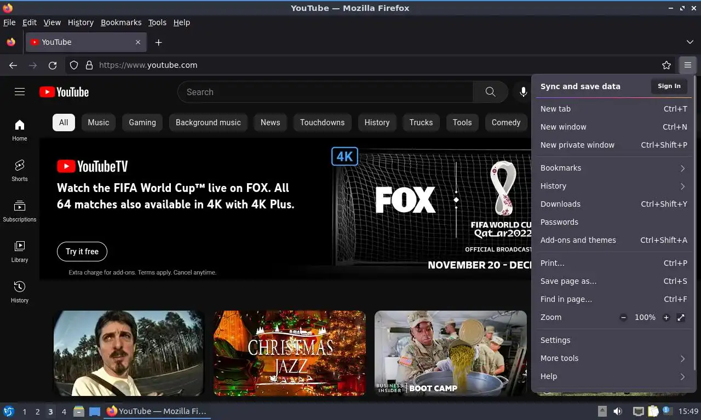The width and height of the screenshot is (701, 420).
Task: Open the YouTube guide hamburger menu
Action: [x=20, y=92]
